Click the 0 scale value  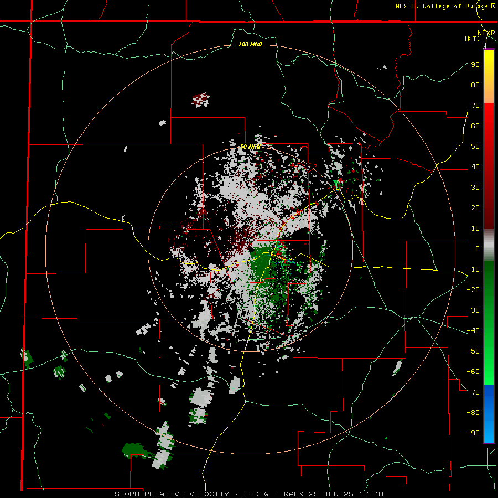[478, 248]
